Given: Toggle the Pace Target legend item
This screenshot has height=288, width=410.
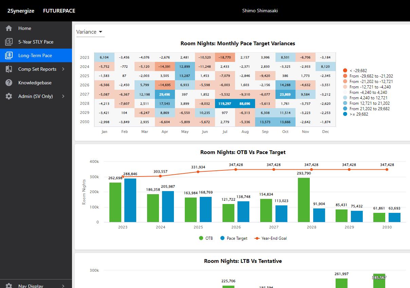Looking at the screenshot, I should pyautogui.click(x=234, y=238).
